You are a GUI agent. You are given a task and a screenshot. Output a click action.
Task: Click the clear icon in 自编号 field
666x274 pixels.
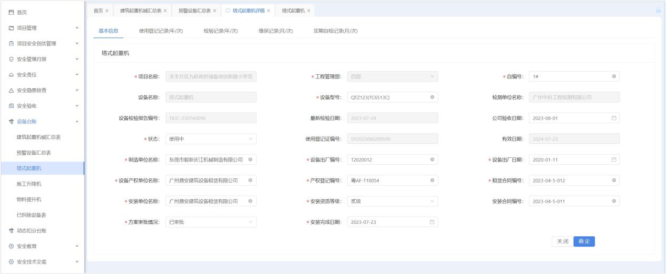(614, 76)
